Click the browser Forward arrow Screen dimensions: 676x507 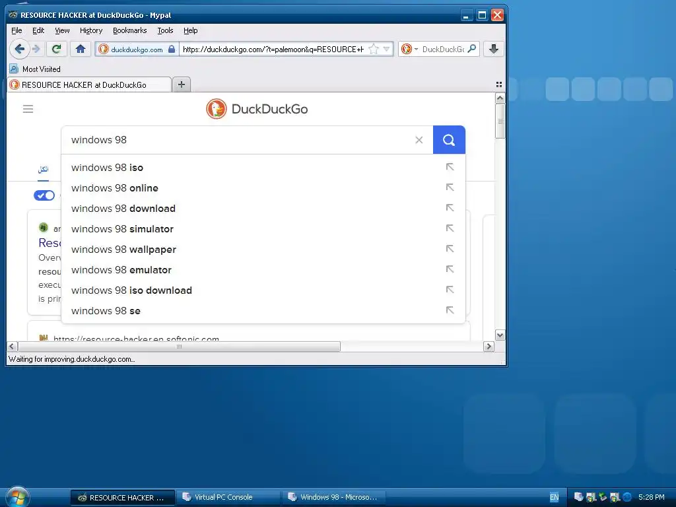click(36, 49)
